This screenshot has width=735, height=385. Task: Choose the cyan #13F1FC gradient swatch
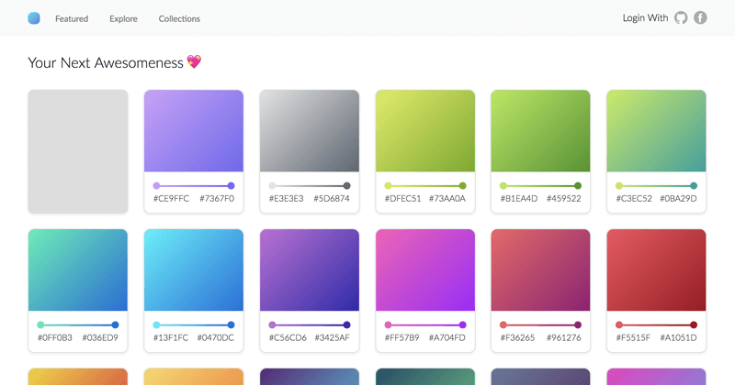(194, 269)
